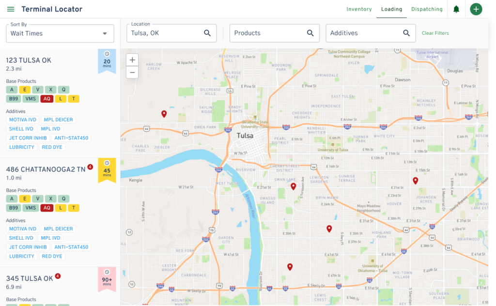Click SHELL IVD under 486 CHATTANOOGA2 TN

pyautogui.click(x=21, y=238)
